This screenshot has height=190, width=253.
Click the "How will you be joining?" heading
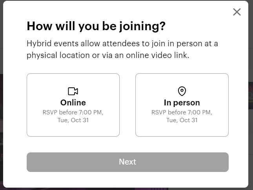[x=96, y=26]
